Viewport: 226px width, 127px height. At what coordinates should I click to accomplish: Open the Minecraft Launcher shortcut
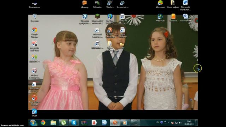click(123, 19)
